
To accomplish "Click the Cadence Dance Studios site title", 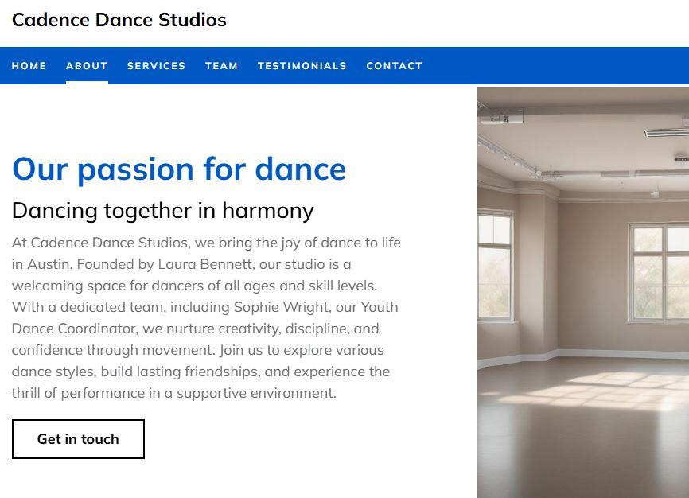I will click(119, 21).
